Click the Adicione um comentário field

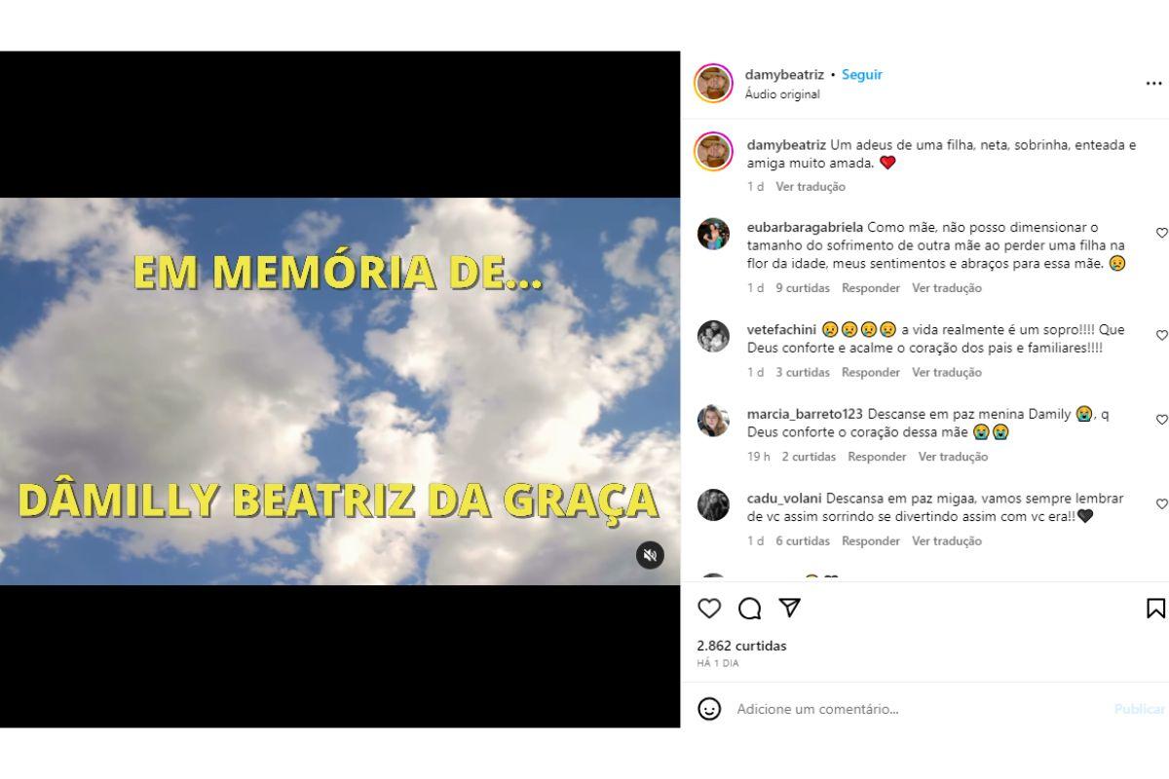pyautogui.click(x=921, y=709)
